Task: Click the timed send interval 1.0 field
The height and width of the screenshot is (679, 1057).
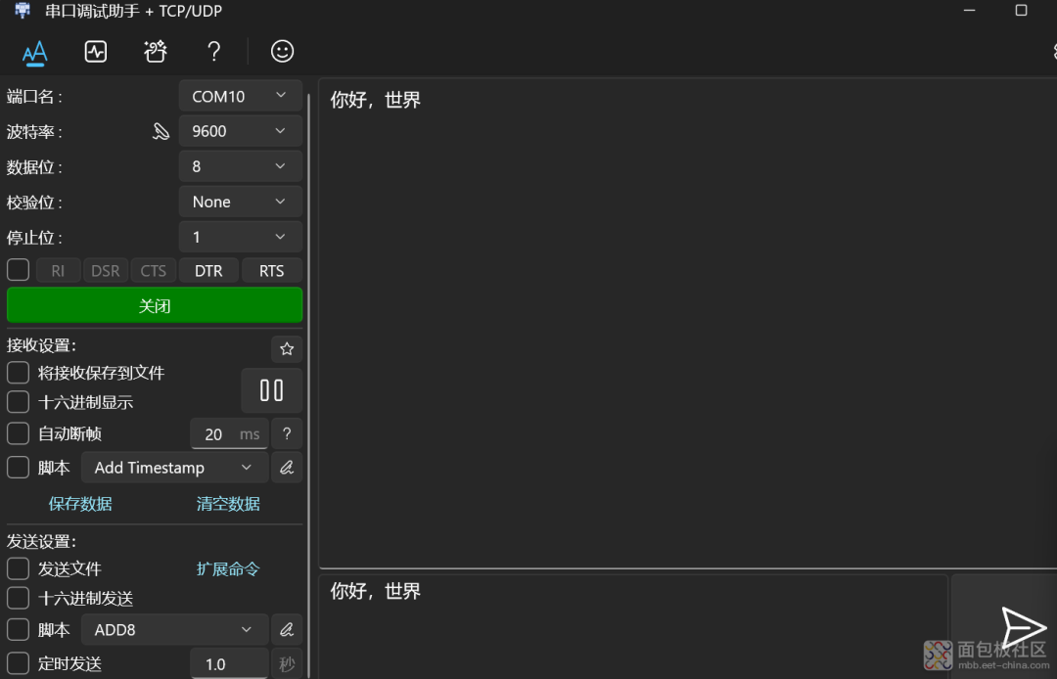Action: 229,663
